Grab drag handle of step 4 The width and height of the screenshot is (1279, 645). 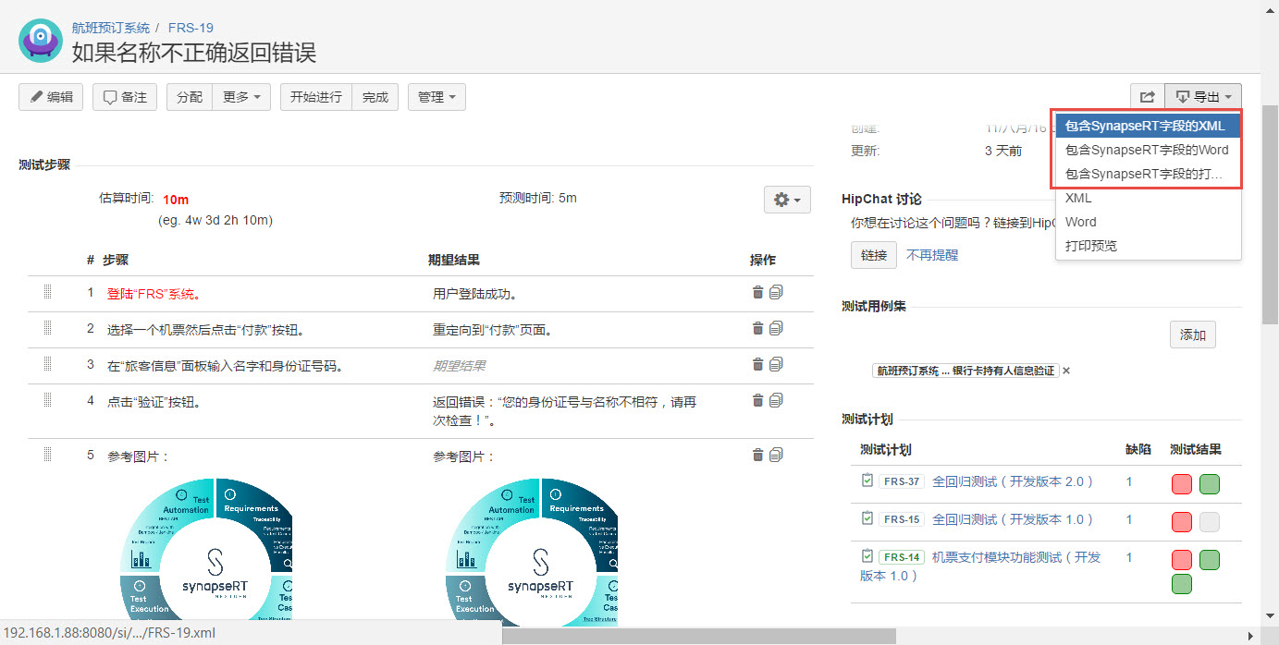(x=47, y=400)
